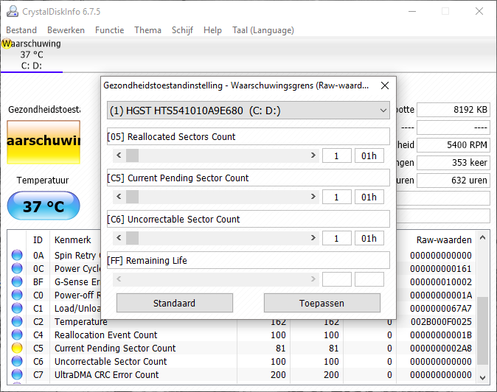Click blue status orb for Reallocation Event Count
The height and width of the screenshot is (392, 497).
click(x=17, y=335)
